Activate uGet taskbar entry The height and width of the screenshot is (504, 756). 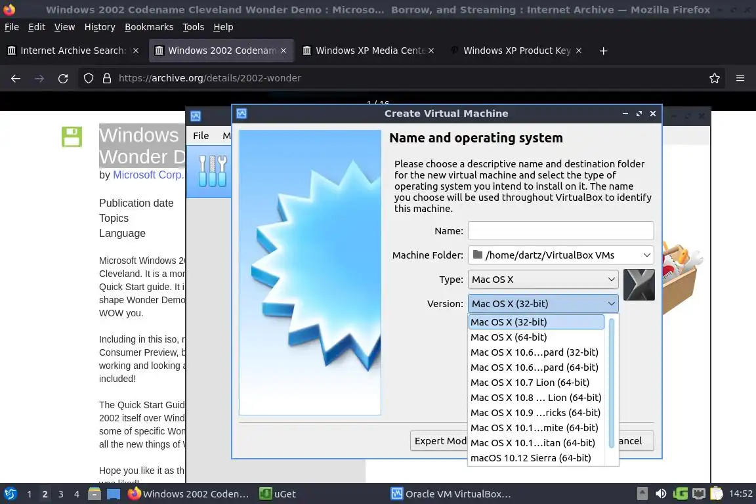tap(278, 494)
